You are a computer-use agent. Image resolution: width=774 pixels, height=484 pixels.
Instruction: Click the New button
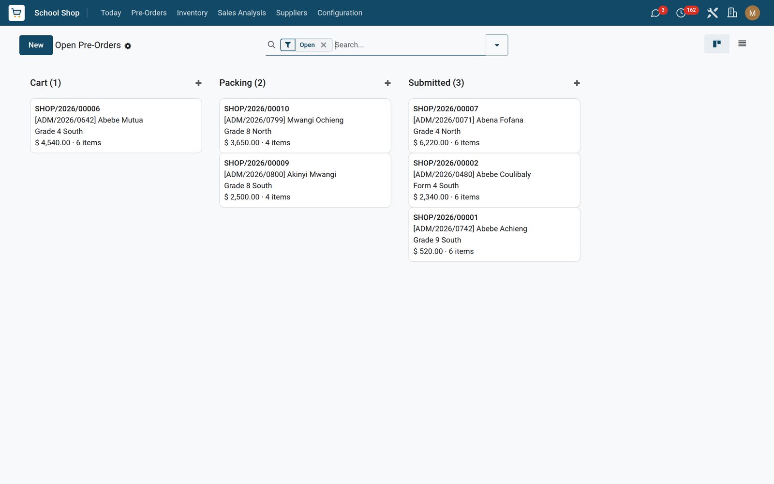[x=36, y=45]
